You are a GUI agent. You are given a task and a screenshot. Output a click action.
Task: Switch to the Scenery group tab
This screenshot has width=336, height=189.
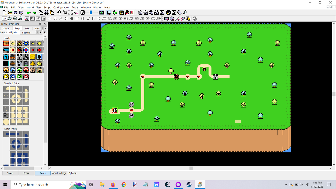coord(26,33)
